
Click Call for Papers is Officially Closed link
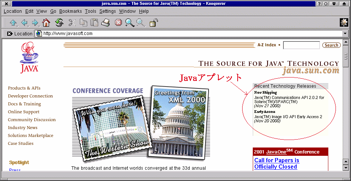pyautogui.click(x=277, y=163)
